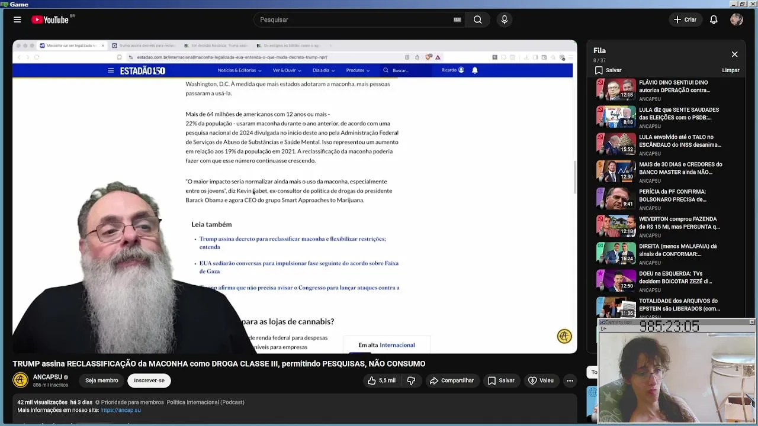The height and width of the screenshot is (426, 758).
Task: Expand Notícias & Editorias menu in video
Action: 239,70
